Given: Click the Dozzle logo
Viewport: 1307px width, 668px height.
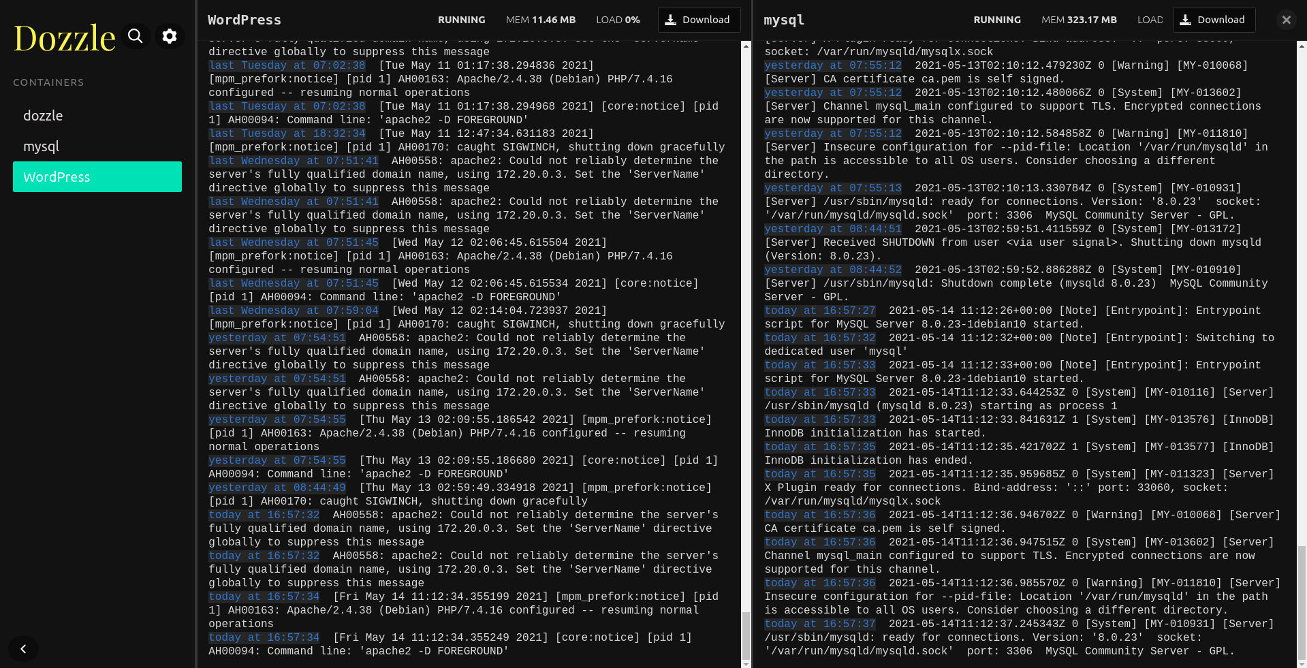Looking at the screenshot, I should [x=65, y=38].
